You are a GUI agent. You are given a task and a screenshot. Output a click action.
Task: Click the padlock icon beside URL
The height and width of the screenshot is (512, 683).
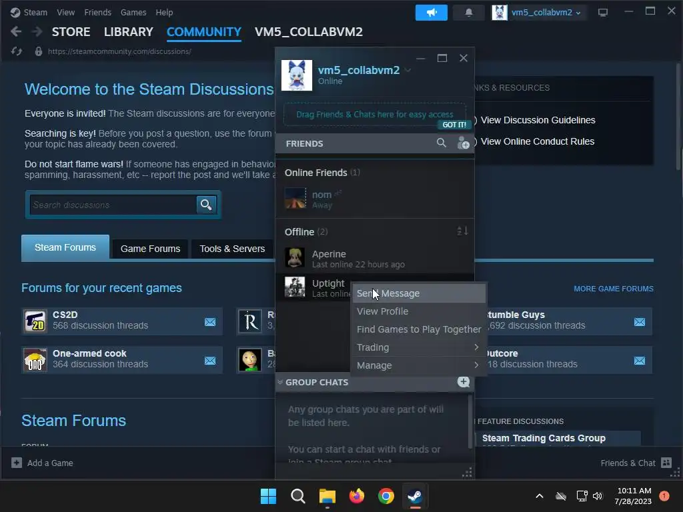(38, 51)
